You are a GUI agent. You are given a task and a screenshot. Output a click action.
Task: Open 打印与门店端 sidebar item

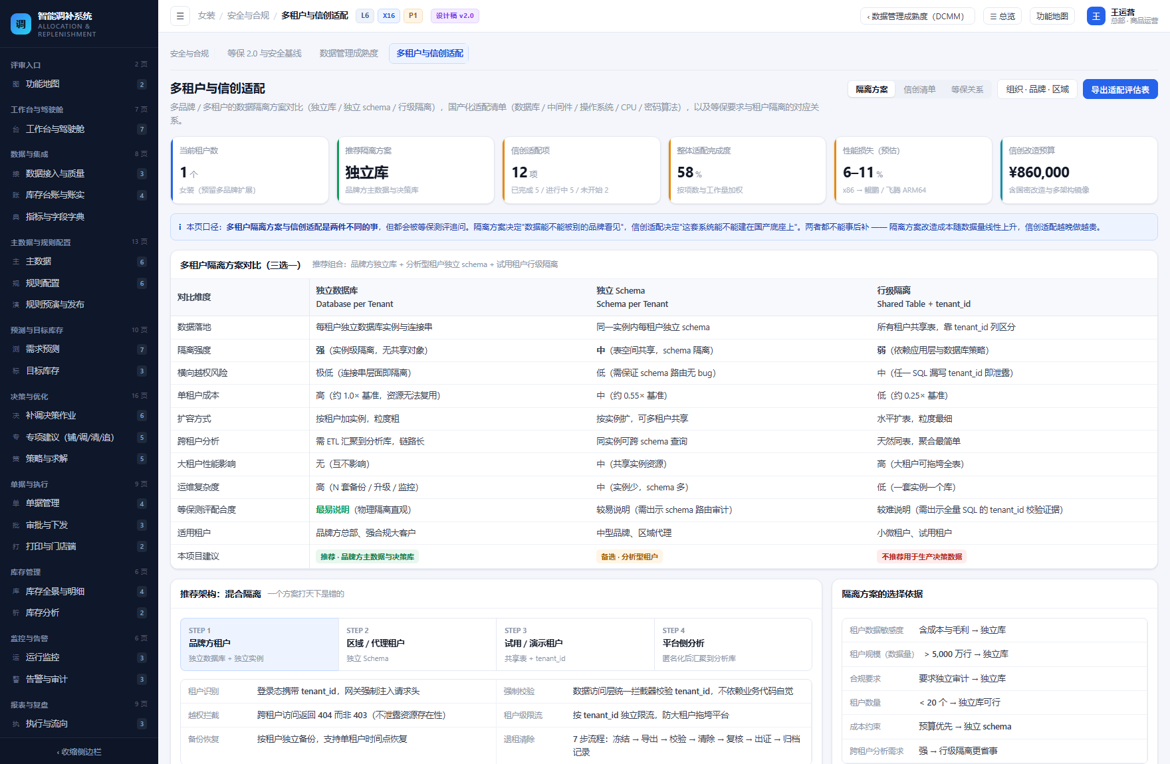79,547
